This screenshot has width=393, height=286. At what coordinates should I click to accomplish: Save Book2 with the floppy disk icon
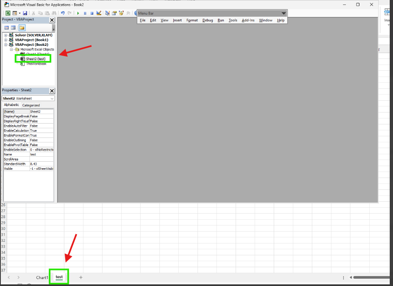[25, 13]
